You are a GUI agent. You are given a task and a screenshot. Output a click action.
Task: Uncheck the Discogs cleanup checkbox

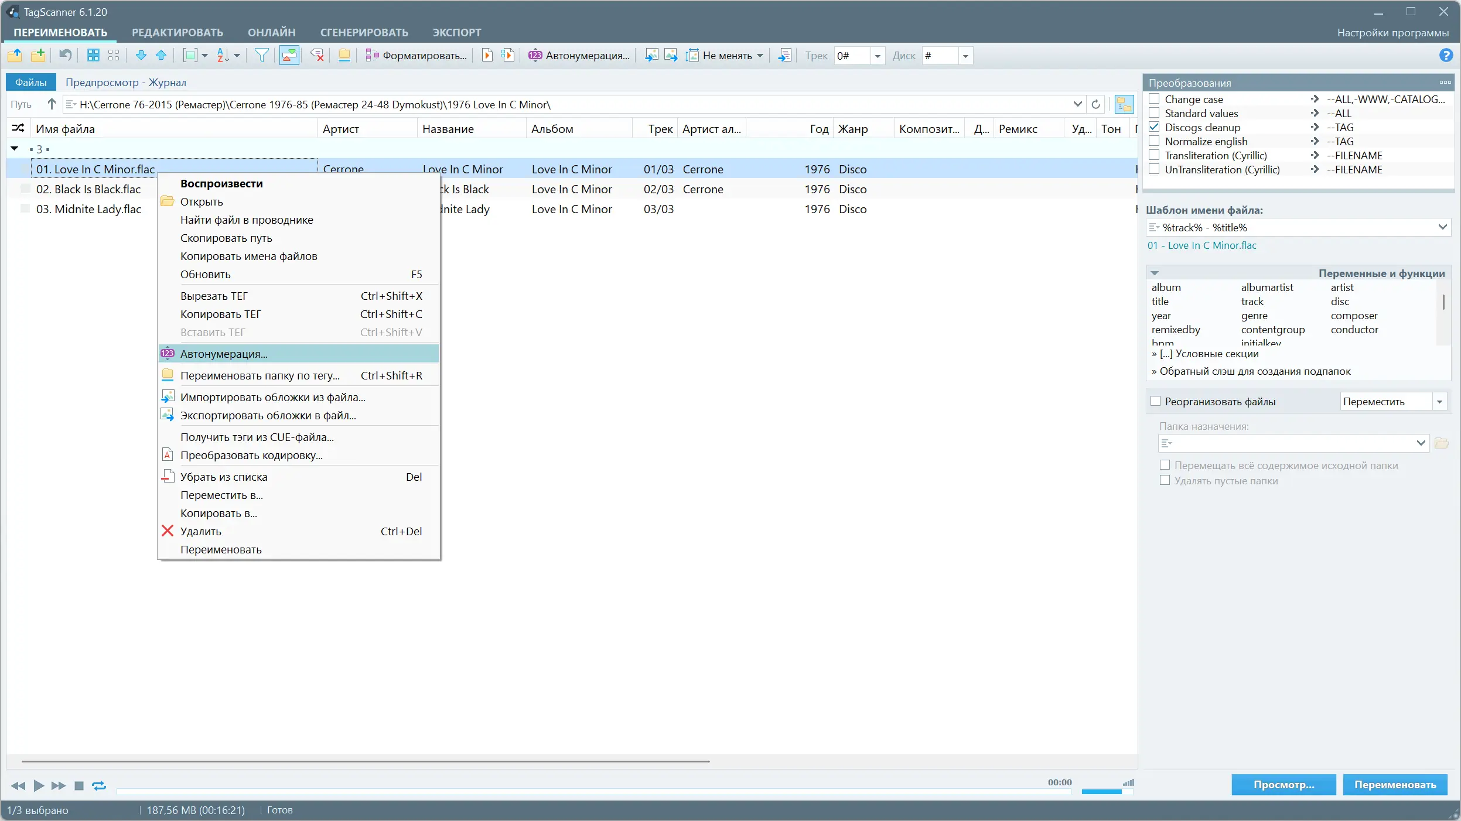(1155, 127)
